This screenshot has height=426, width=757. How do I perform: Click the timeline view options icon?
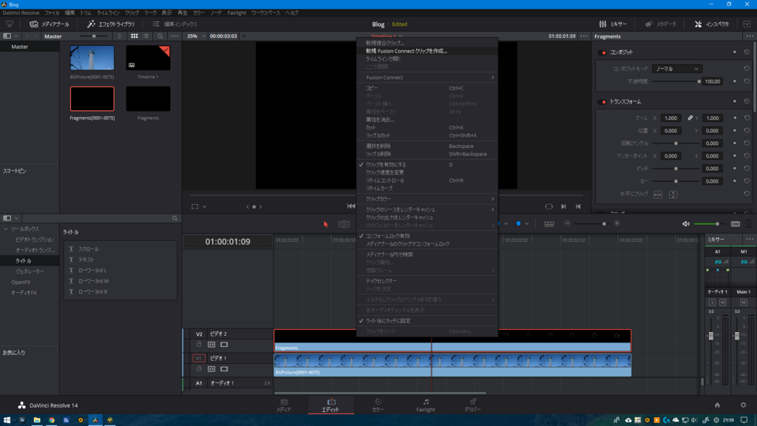point(549,224)
